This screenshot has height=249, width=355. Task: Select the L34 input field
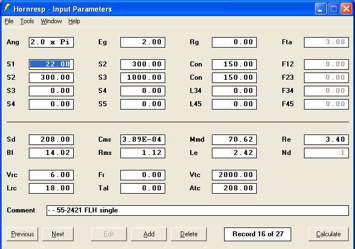(x=234, y=91)
